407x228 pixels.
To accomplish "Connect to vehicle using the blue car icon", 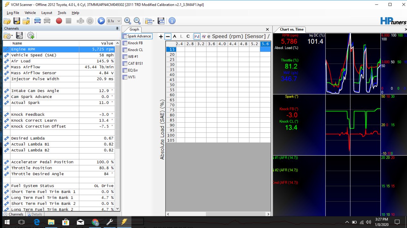I will pyautogui.click(x=38, y=21).
